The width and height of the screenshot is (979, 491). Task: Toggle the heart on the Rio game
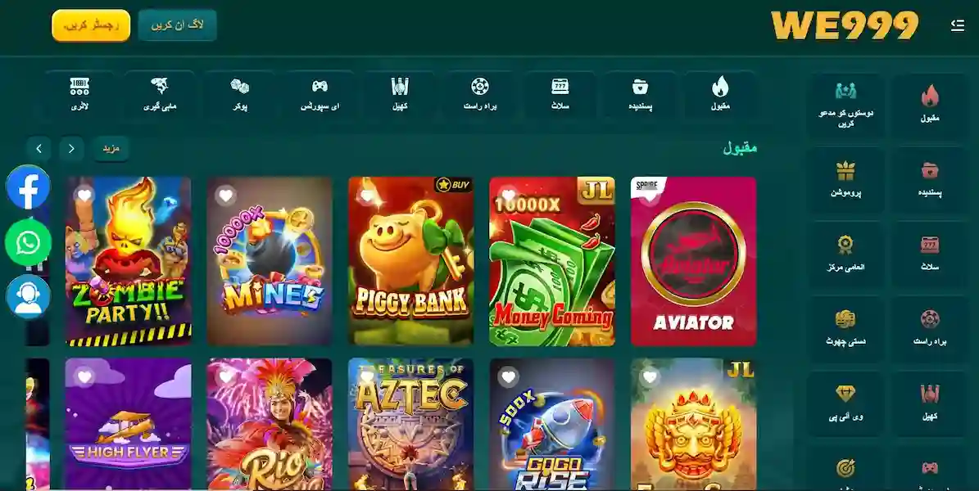coord(226,376)
